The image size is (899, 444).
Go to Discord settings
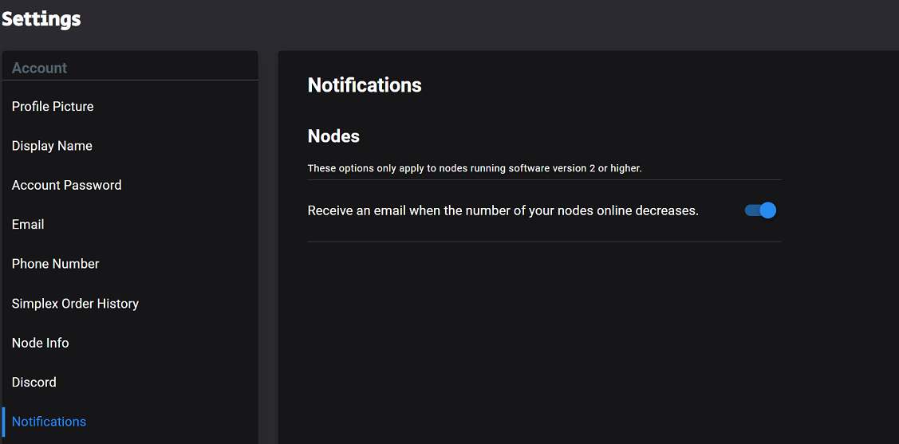tap(130, 382)
